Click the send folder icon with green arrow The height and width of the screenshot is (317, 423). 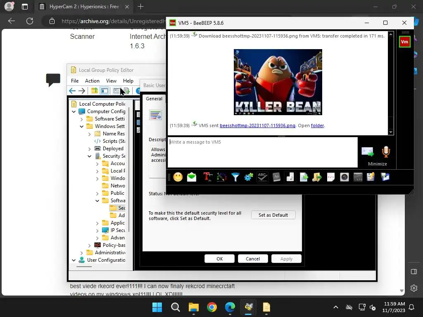(317, 177)
